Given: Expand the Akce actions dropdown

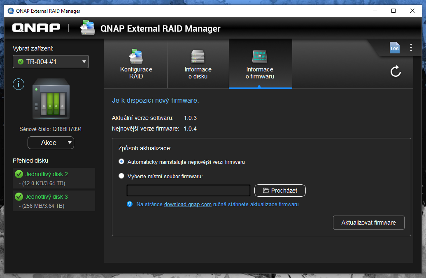Looking at the screenshot, I should [51, 143].
